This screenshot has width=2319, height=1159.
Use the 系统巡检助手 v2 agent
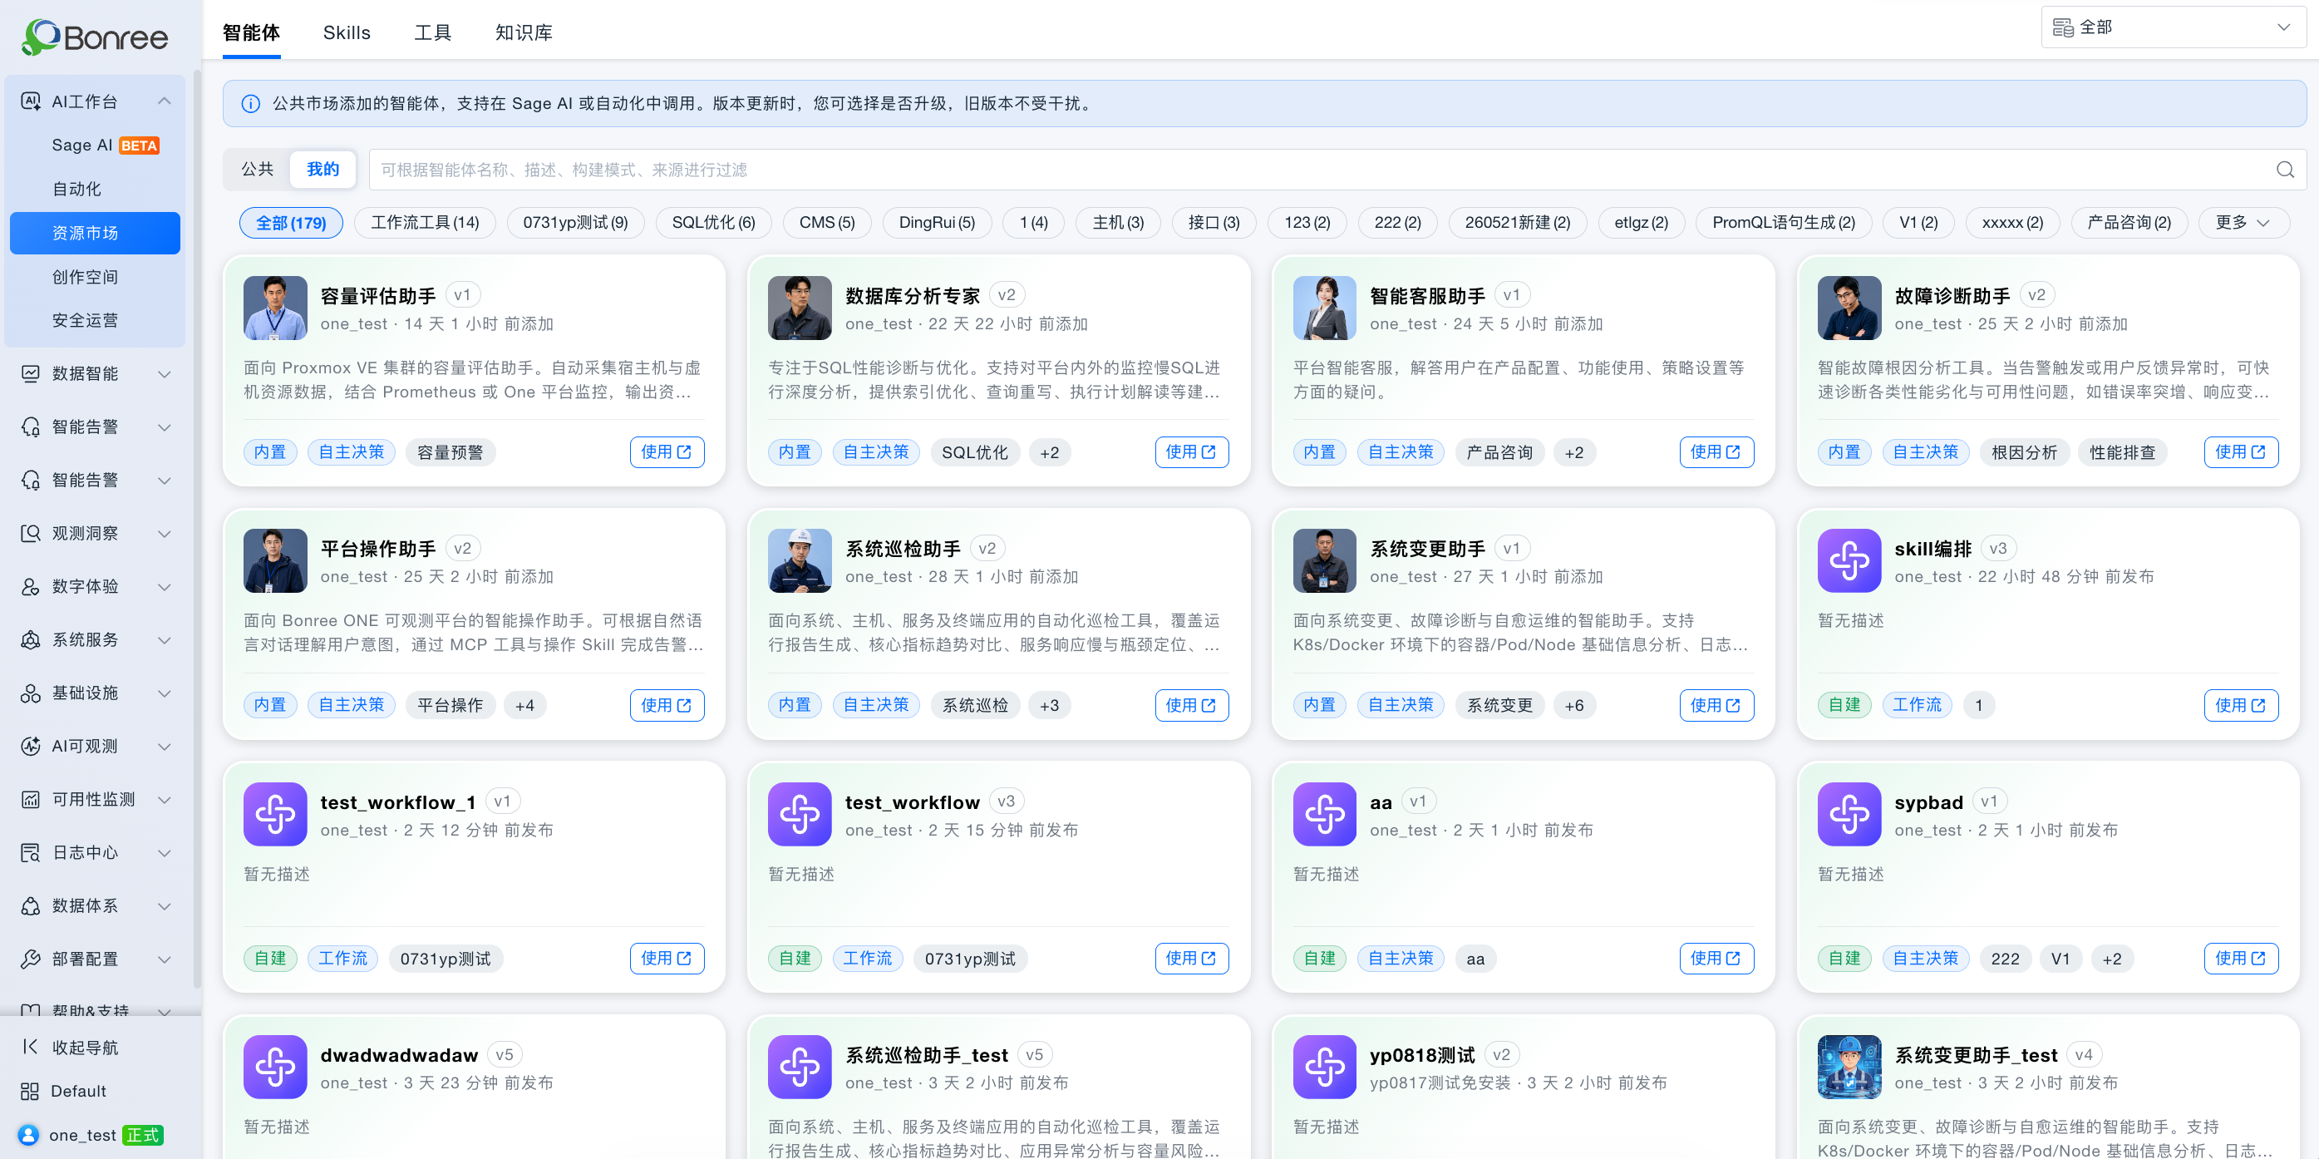(x=1191, y=705)
